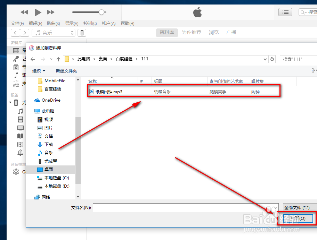The height and width of the screenshot is (240, 317).
Task: Click the songs note icon in sidebar
Action: tap(16, 75)
